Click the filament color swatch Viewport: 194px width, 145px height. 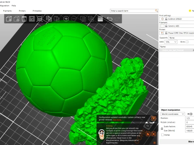(162, 26)
